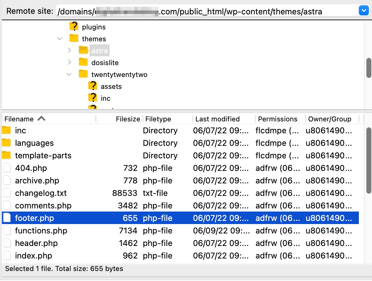Click the folder icon of the inc directory row
The width and height of the screenshot is (372, 281).
tap(6, 130)
